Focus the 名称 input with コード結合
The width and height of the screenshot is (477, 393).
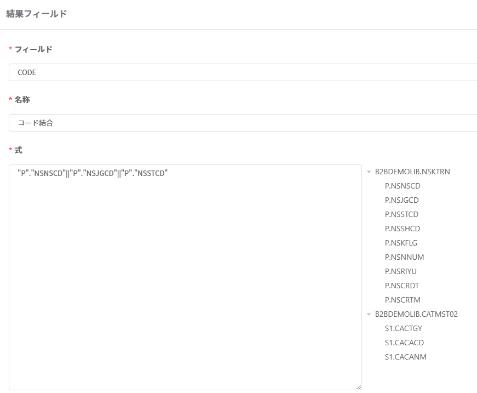point(243,123)
